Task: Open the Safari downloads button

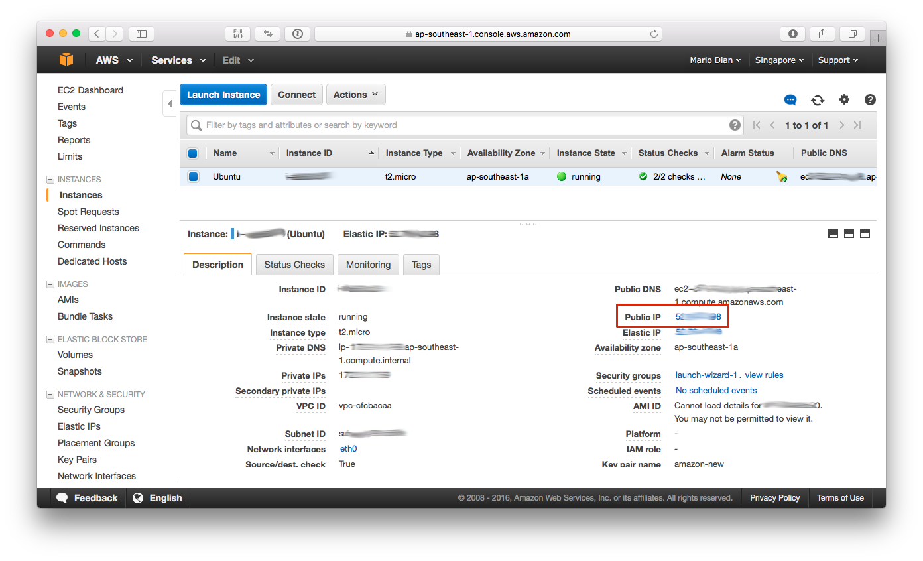Action: [793, 34]
